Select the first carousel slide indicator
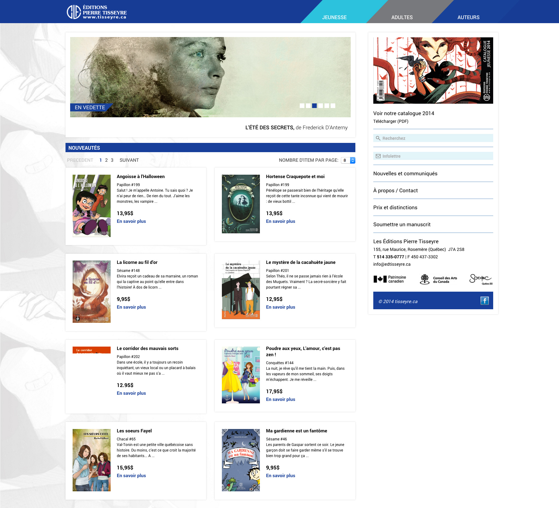This screenshot has width=559, height=508. tap(302, 106)
